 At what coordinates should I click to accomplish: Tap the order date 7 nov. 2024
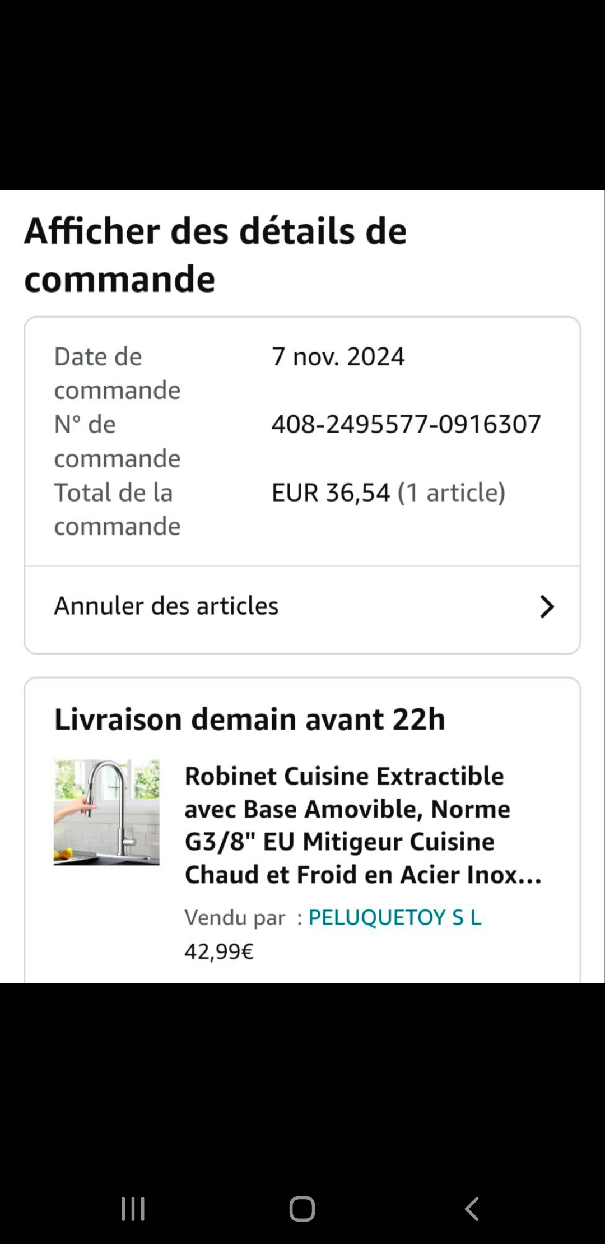338,356
